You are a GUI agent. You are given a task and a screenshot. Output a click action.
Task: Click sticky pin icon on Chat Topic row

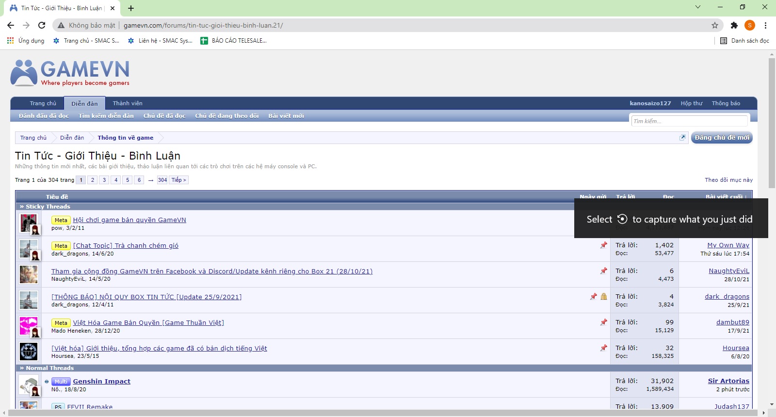(604, 245)
